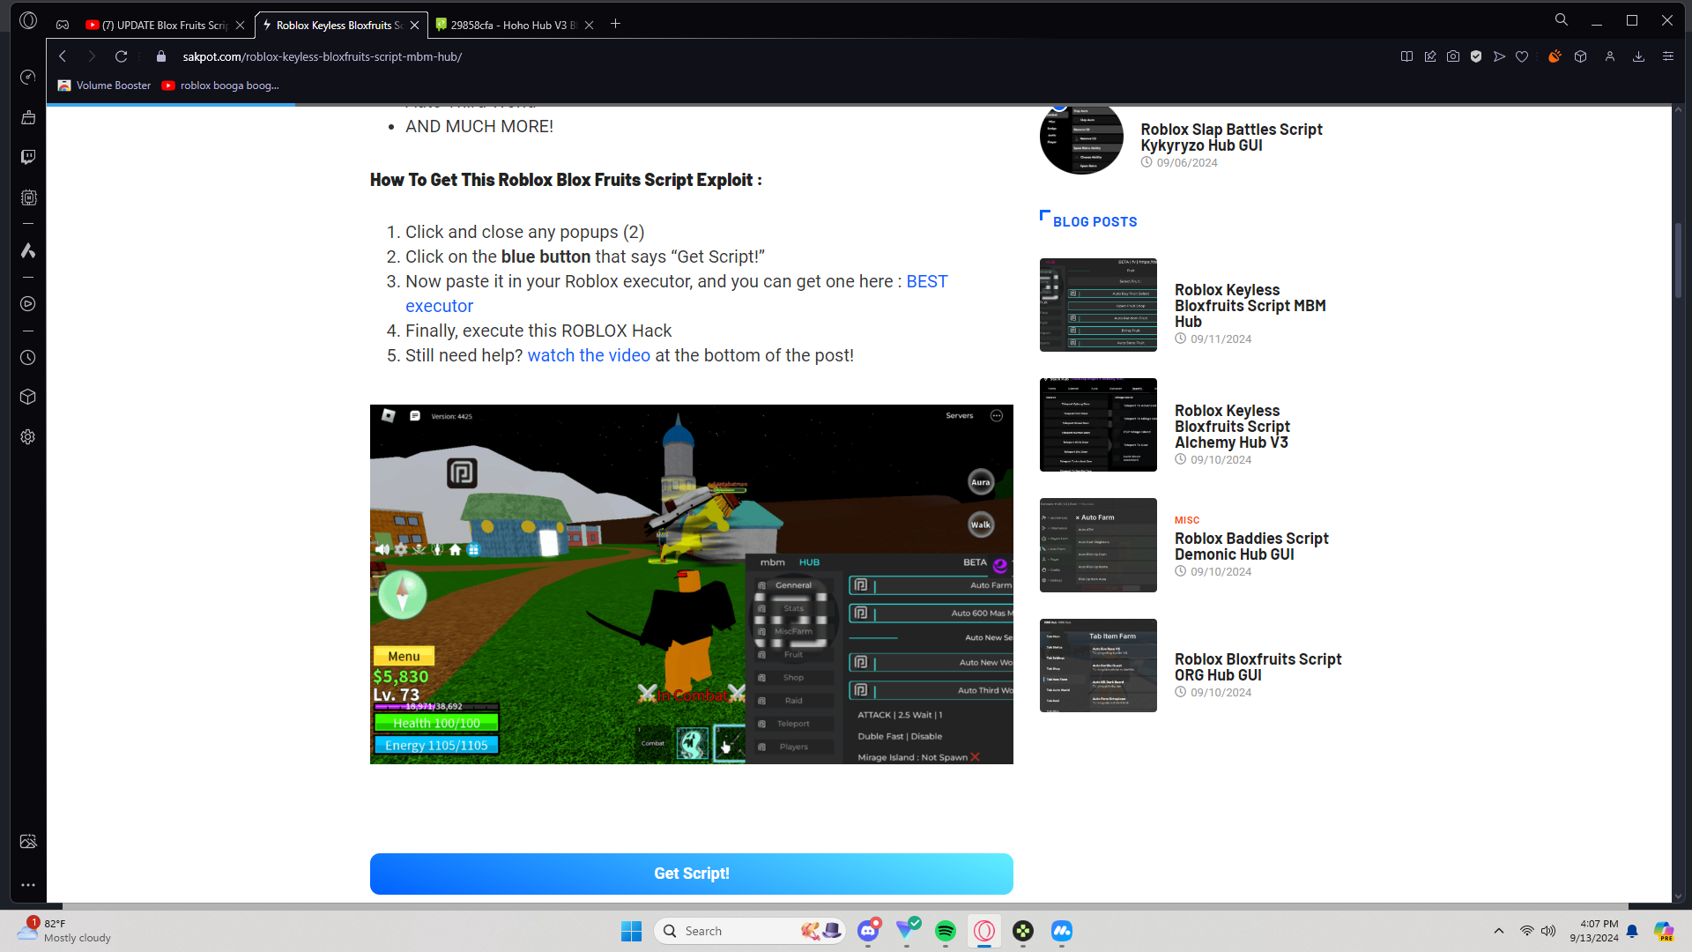This screenshot has width=1692, height=952.
Task: Open the volume control in the system tray
Action: point(1548,931)
